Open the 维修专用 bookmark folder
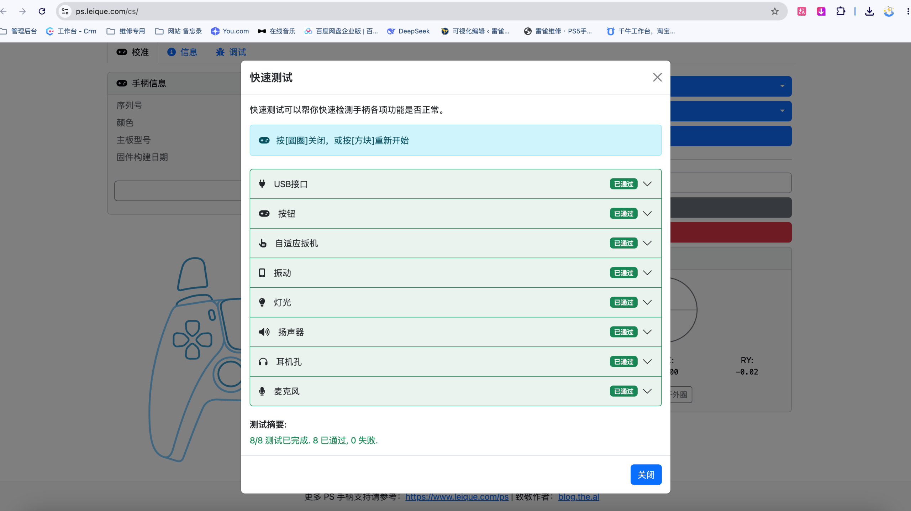The width and height of the screenshot is (911, 511). tap(126, 31)
